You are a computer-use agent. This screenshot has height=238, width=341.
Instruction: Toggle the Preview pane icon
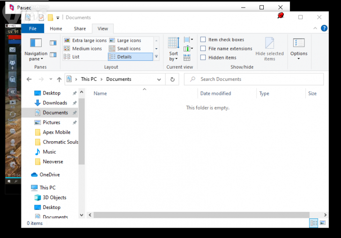pos(53,43)
